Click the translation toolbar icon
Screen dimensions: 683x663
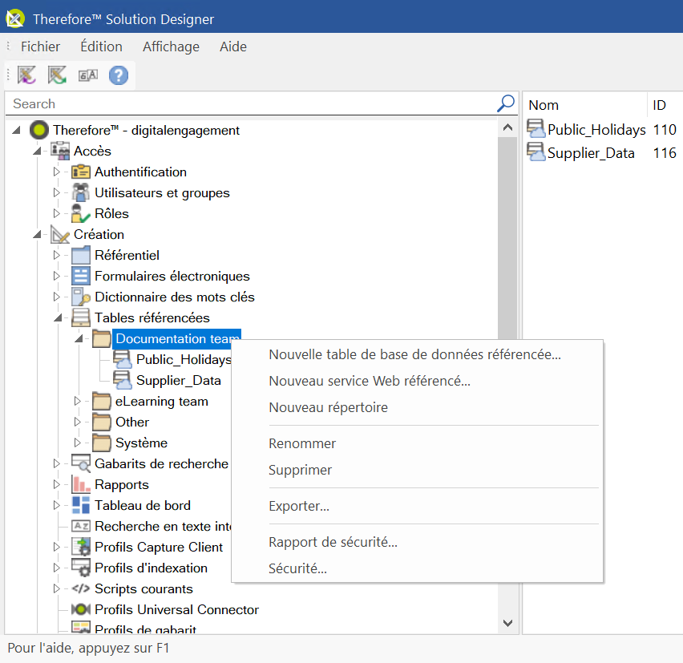[x=87, y=74]
